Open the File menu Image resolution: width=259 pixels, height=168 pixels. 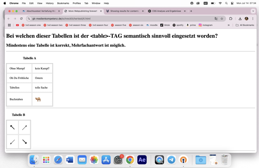[24, 3]
